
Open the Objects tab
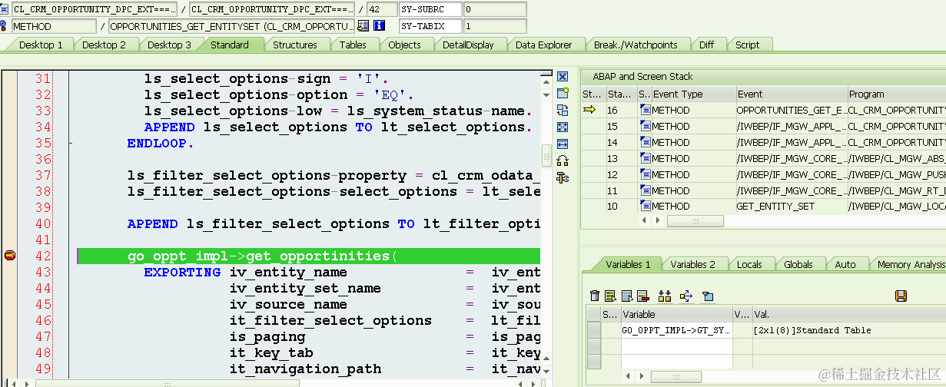click(x=404, y=45)
